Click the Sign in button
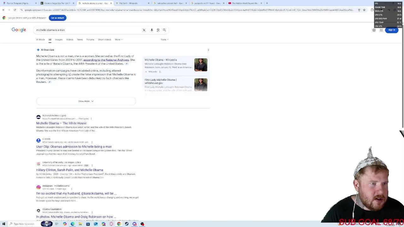The image size is (404, 227). (x=392, y=30)
